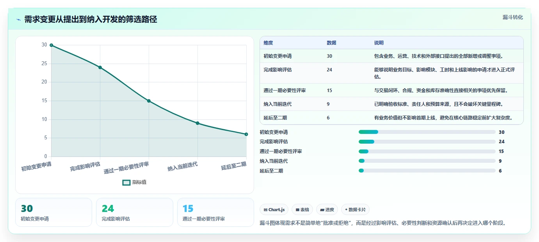Click the 指标值 legend label
The width and height of the screenshot is (539, 242).
(139, 182)
